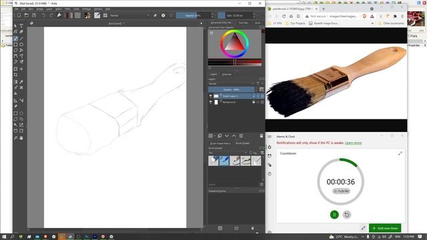Create a new document from Krita toolbar
Viewport: 427px width, 240px height.
tap(19, 15)
